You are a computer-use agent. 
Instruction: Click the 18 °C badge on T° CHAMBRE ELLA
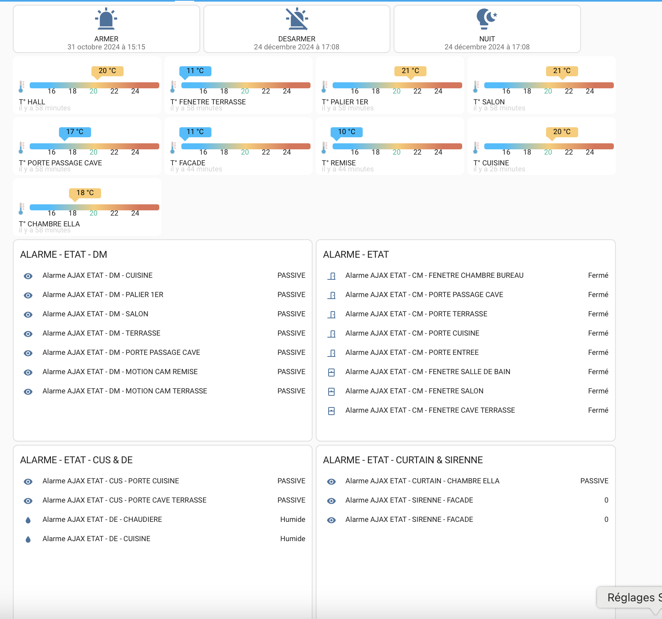(85, 193)
